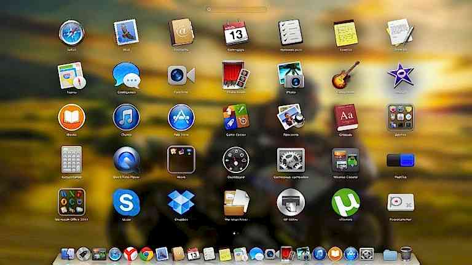Launch the Preview app

tap(291, 117)
